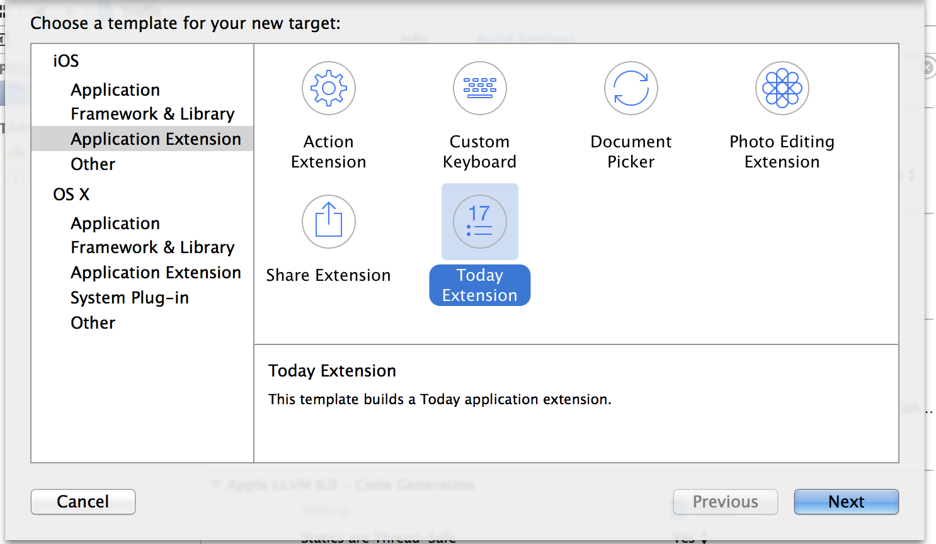This screenshot has height=544, width=936.
Task: Choose the Custom Keyboard template icon
Action: 480,89
